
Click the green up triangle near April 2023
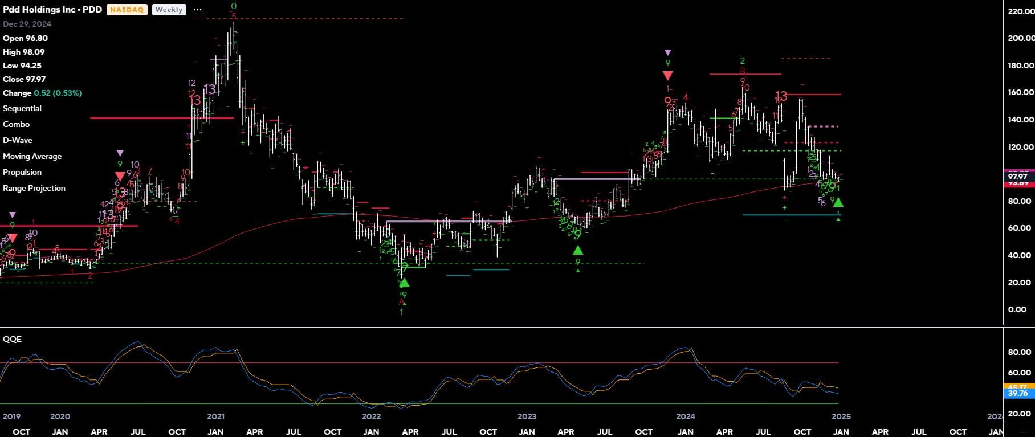[x=577, y=250]
